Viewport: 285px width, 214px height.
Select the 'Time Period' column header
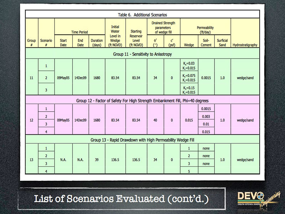(x=79, y=32)
